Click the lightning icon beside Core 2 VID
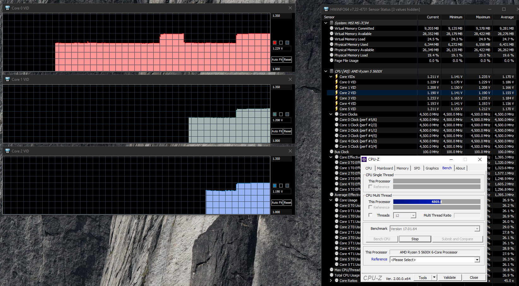Image resolution: width=519 pixels, height=286 pixels. click(337, 93)
